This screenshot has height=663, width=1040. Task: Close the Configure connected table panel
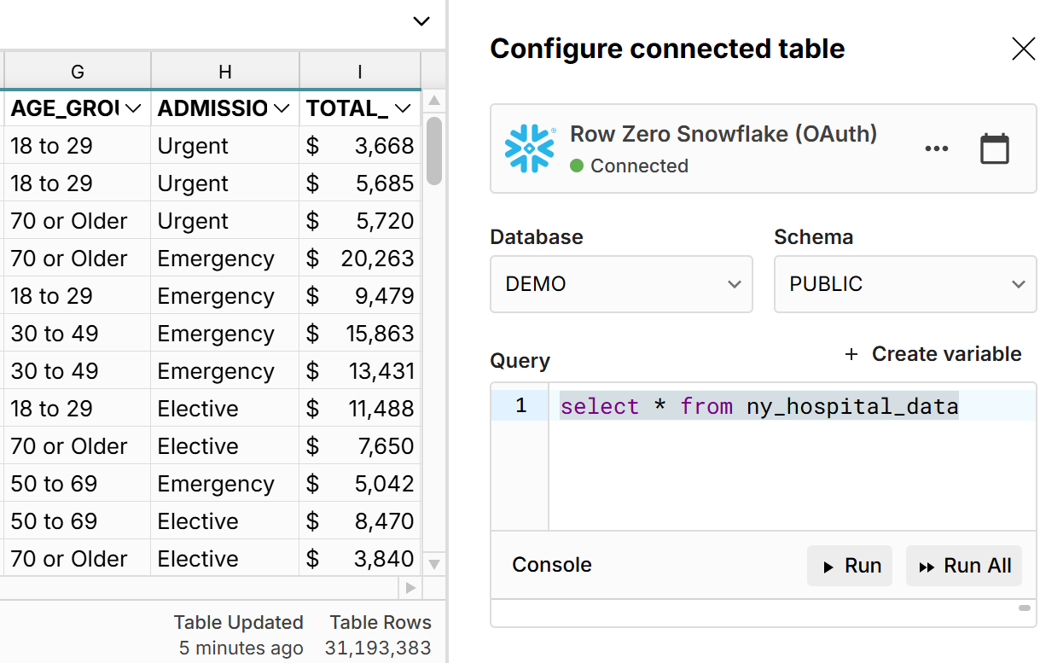pos(1022,49)
